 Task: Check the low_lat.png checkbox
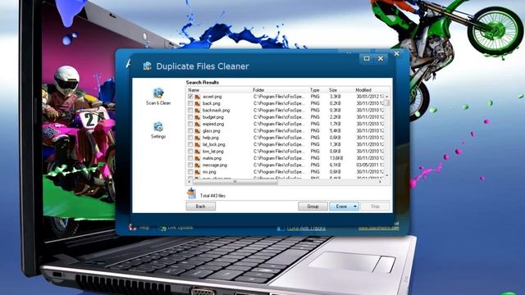190,151
